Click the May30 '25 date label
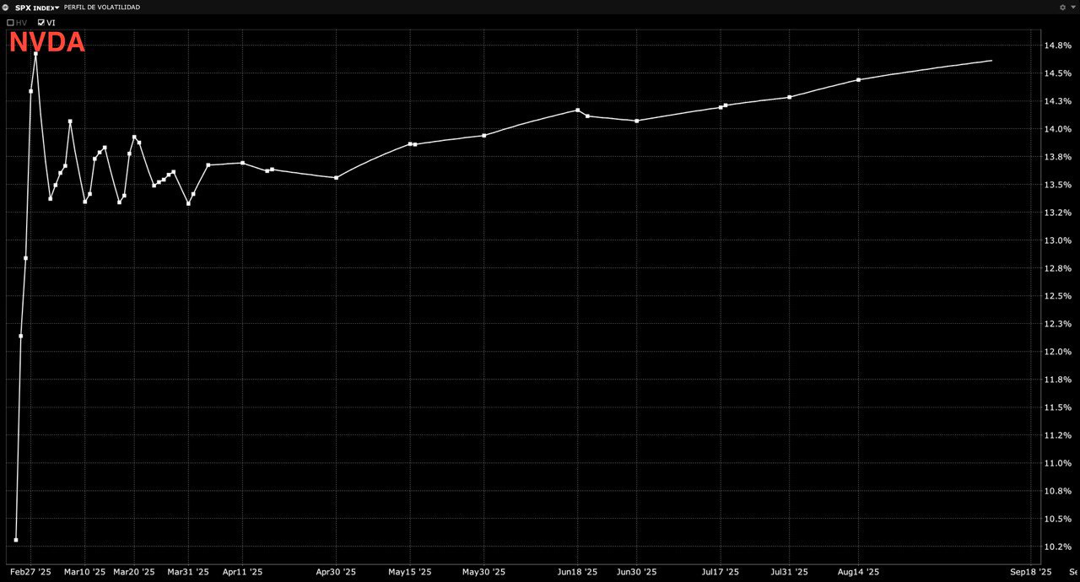Screen dimensions: 1080x582 pos(483,572)
